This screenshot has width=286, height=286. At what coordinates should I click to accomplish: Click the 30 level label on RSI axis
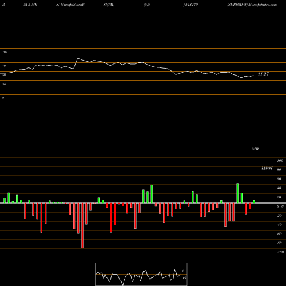click(x=4, y=84)
